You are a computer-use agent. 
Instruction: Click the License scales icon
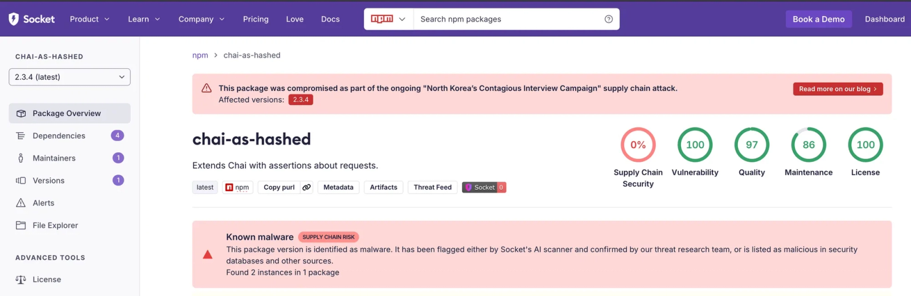pyautogui.click(x=21, y=279)
